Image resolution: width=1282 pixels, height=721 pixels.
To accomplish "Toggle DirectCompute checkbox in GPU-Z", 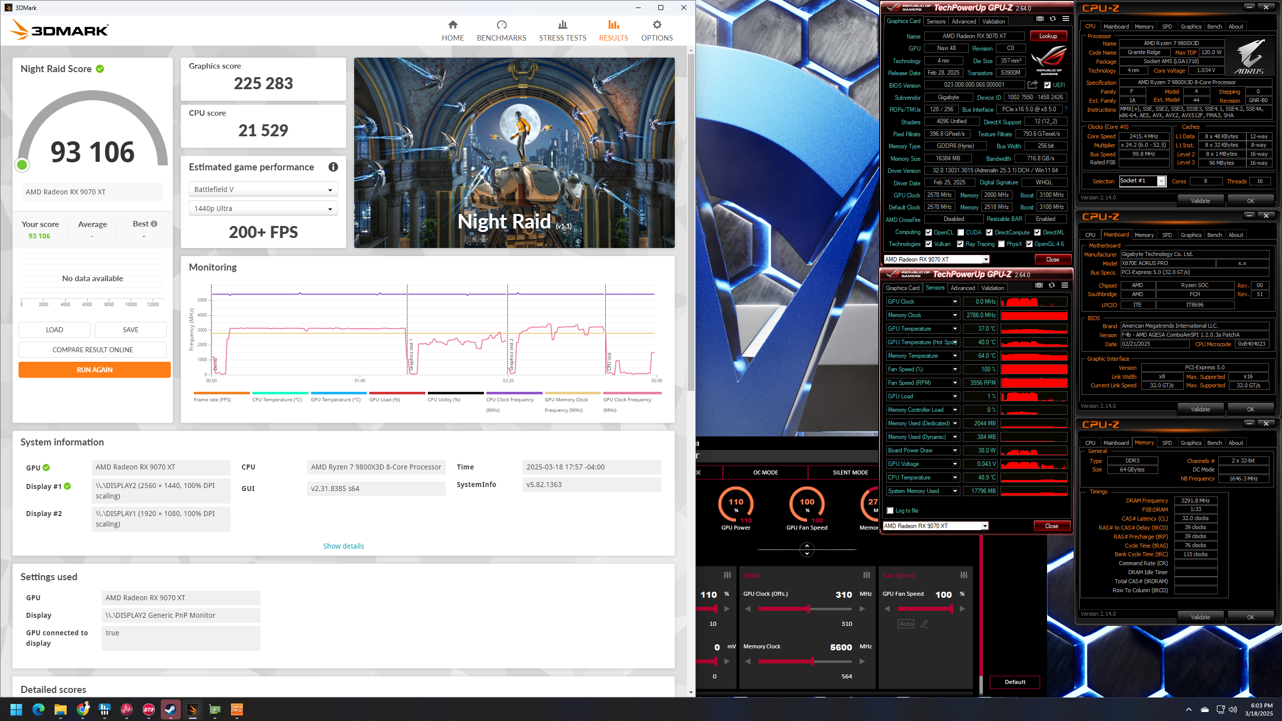I will [989, 232].
